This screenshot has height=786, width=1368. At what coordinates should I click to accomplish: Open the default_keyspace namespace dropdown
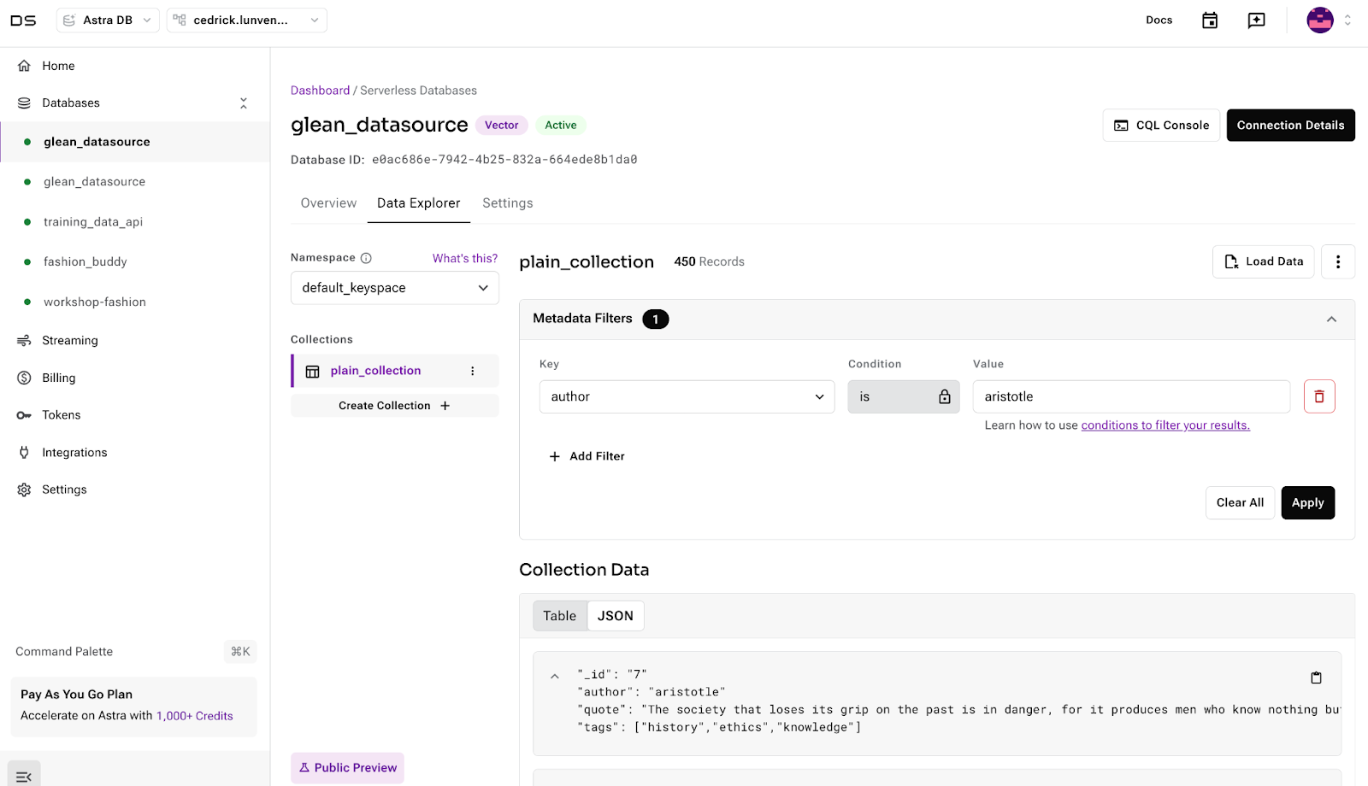click(395, 288)
